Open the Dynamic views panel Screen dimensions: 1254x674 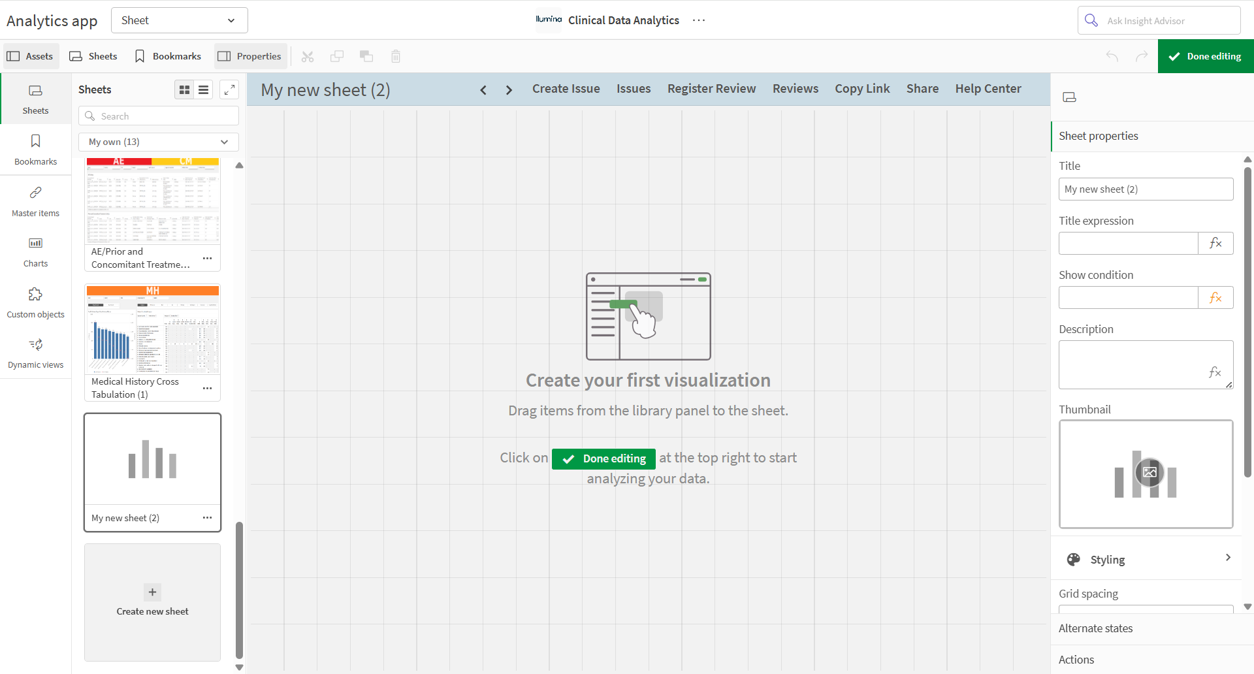pos(35,353)
